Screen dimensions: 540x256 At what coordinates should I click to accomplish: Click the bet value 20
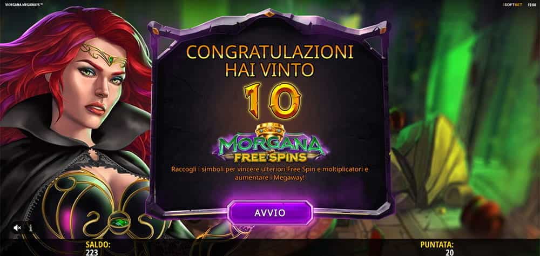pos(449,253)
